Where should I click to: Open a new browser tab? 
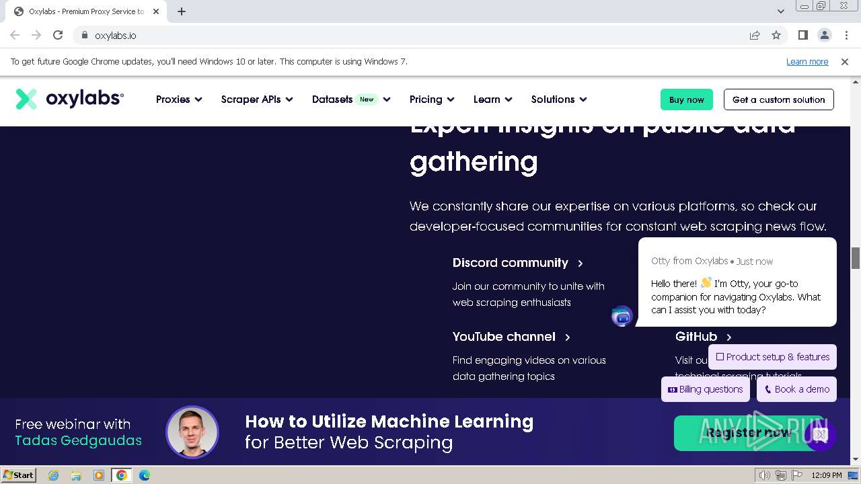coord(182,11)
